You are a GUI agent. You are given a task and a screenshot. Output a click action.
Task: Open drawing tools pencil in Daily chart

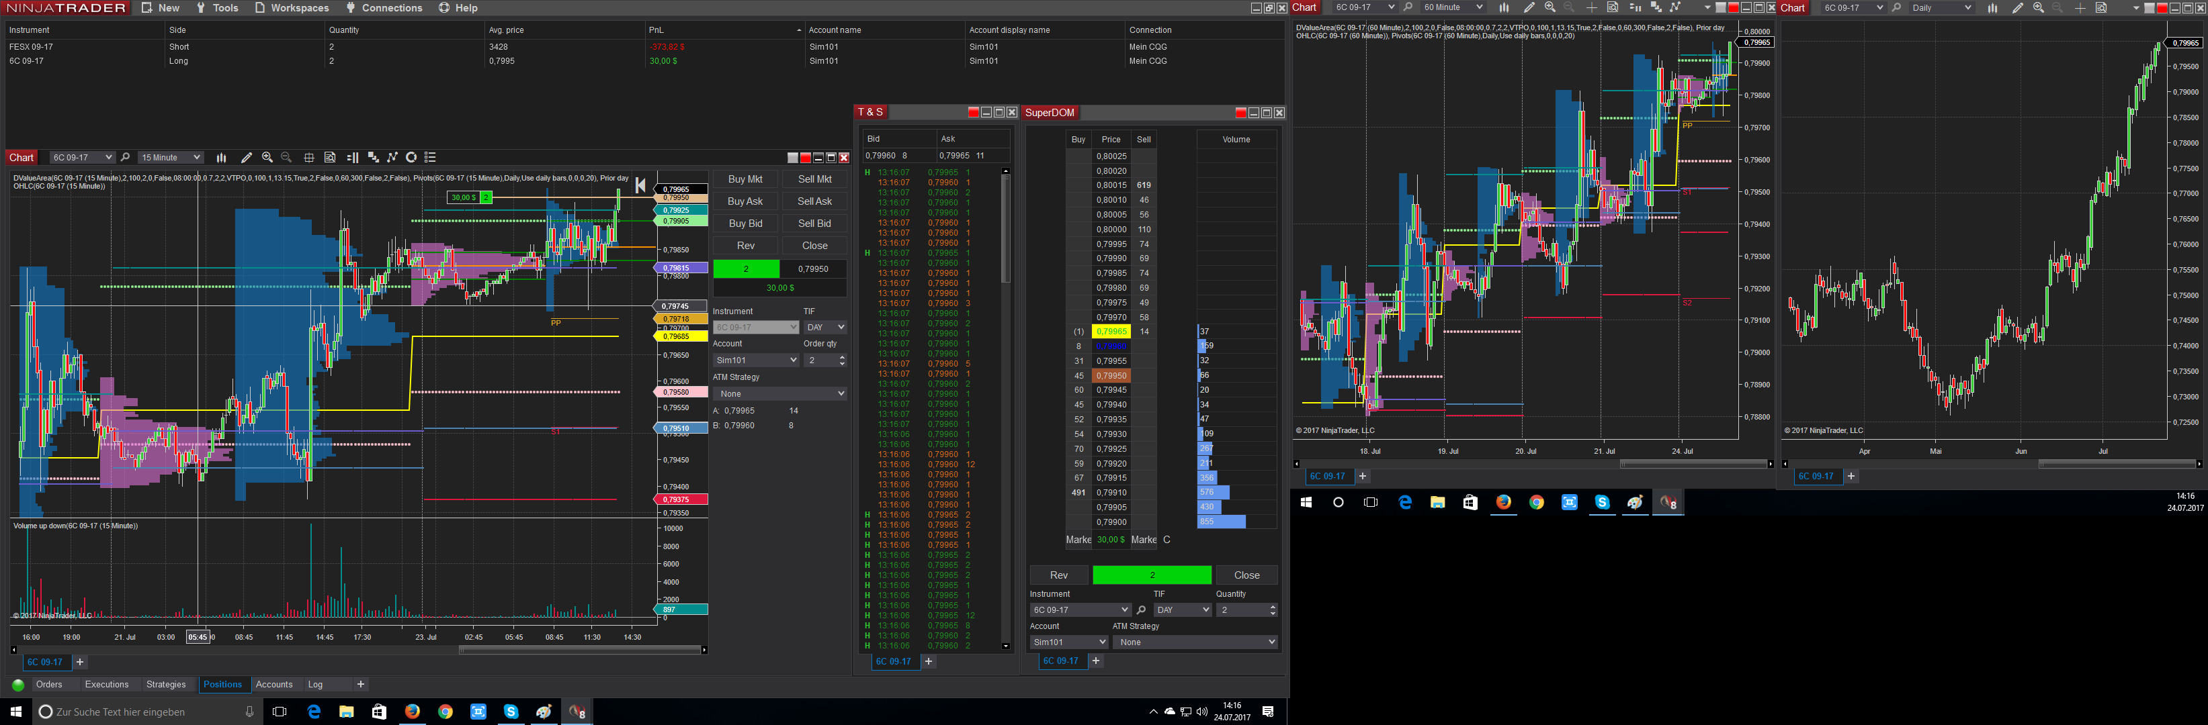[2017, 7]
